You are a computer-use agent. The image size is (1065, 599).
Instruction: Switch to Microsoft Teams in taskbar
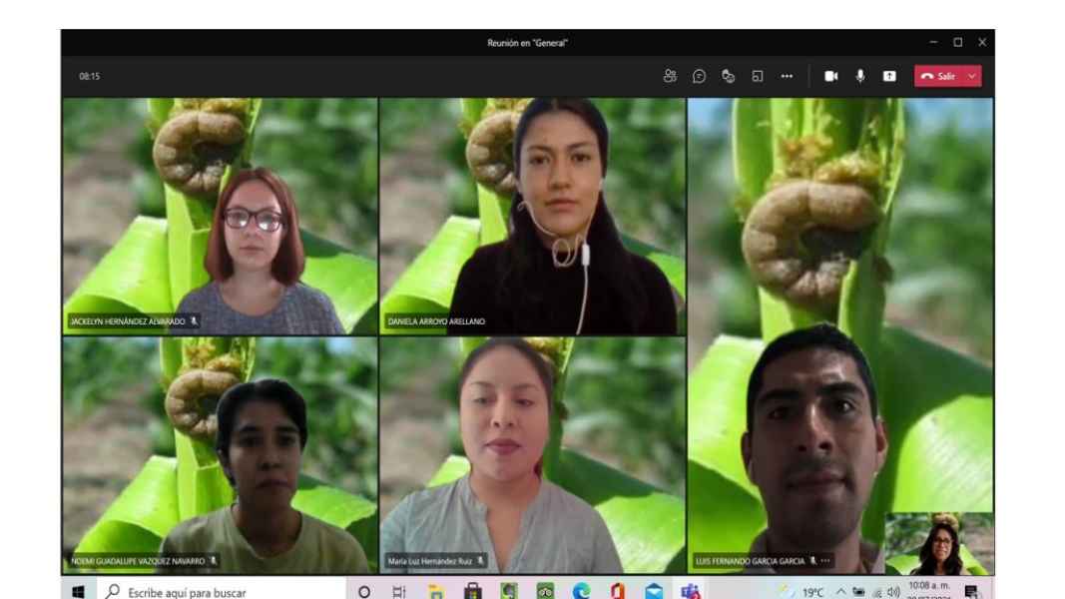(x=691, y=591)
